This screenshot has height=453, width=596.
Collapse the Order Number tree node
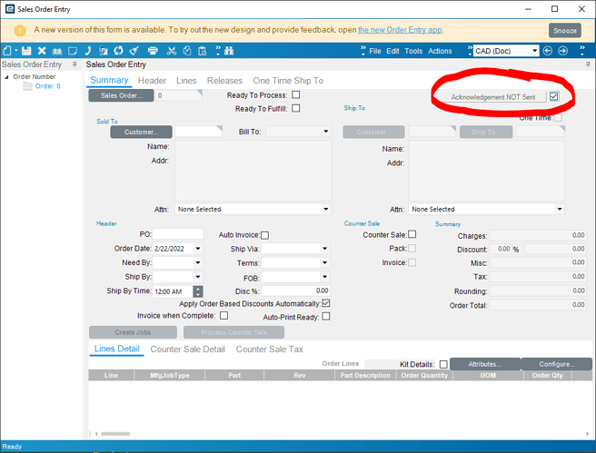click(6, 77)
